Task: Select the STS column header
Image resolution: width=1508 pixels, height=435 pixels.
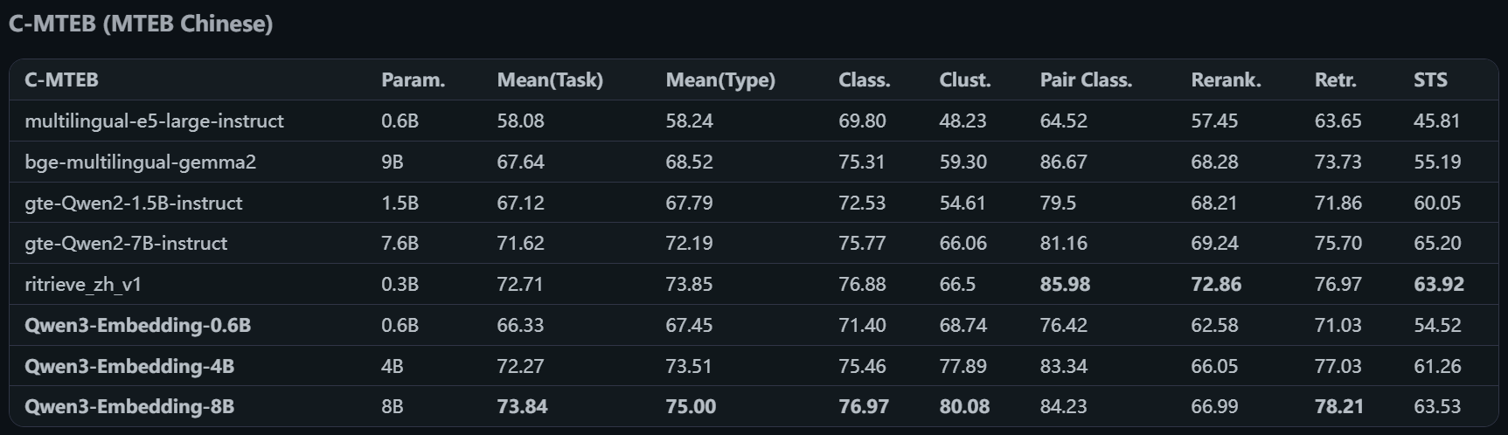Action: [x=1430, y=80]
